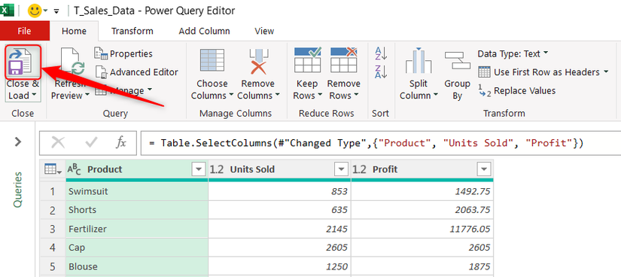Confirm the formula with the checkmark icon

point(92,143)
